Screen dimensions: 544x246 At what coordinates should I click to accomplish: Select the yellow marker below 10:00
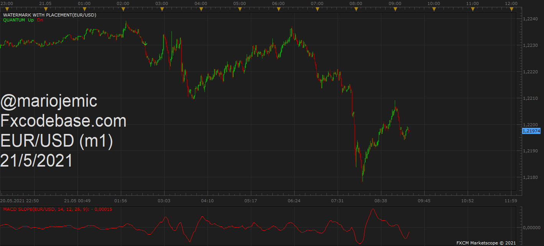click(x=434, y=9)
